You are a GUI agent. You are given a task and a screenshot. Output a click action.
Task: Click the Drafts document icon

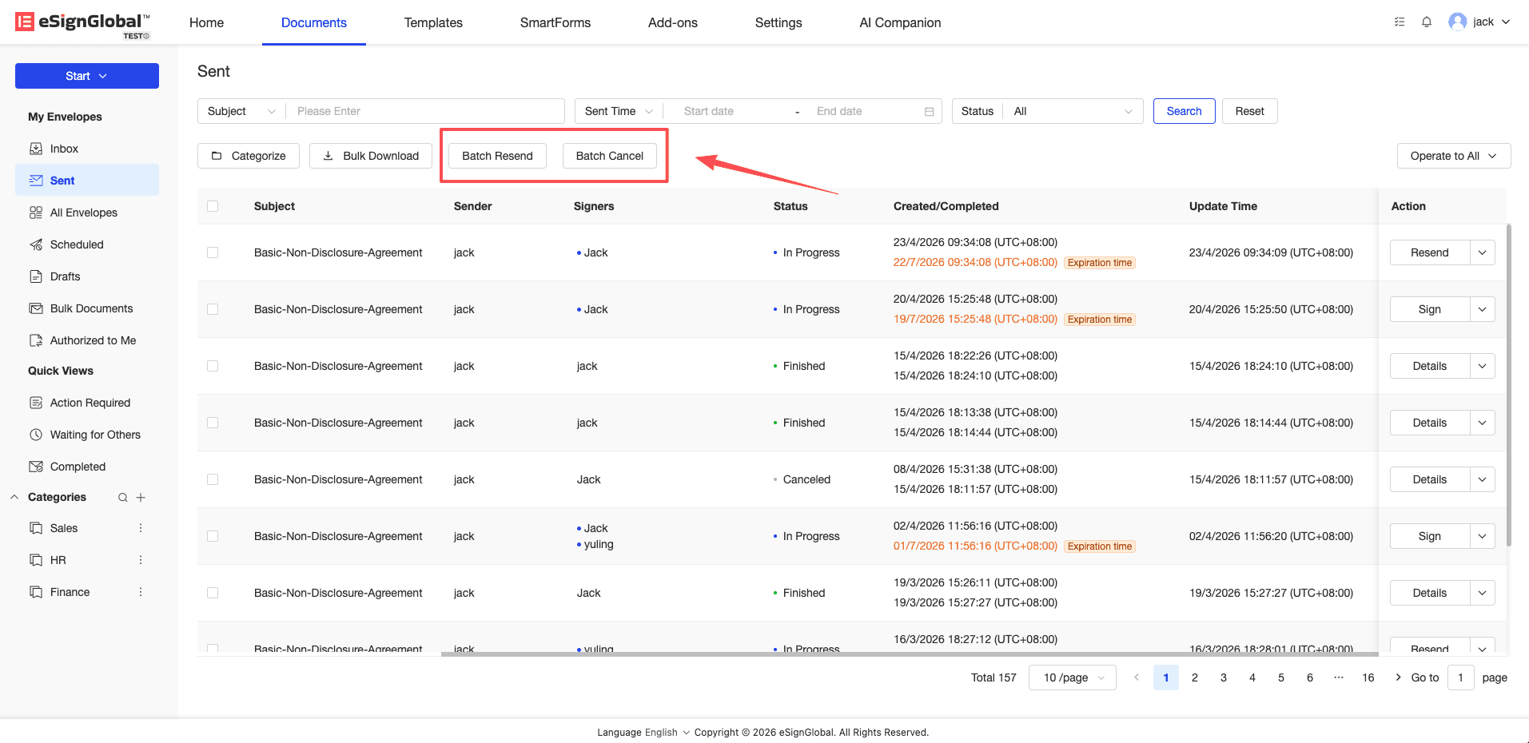tap(36, 276)
